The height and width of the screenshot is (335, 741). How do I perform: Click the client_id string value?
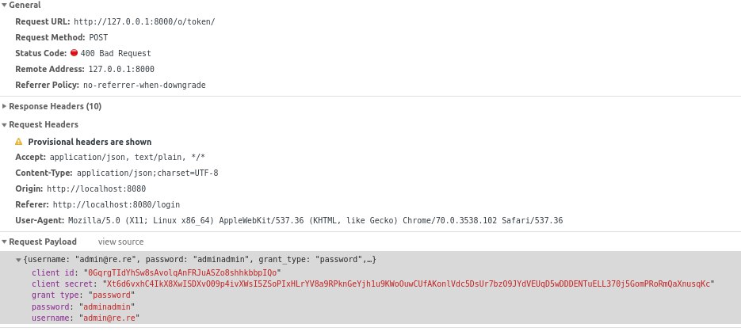point(182,272)
